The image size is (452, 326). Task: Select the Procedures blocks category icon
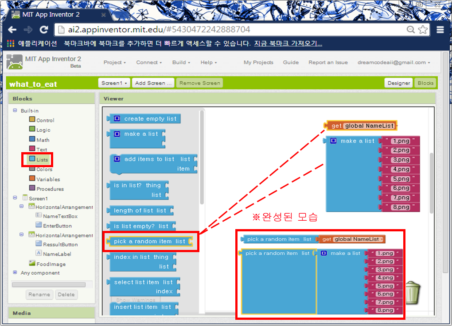(32, 188)
